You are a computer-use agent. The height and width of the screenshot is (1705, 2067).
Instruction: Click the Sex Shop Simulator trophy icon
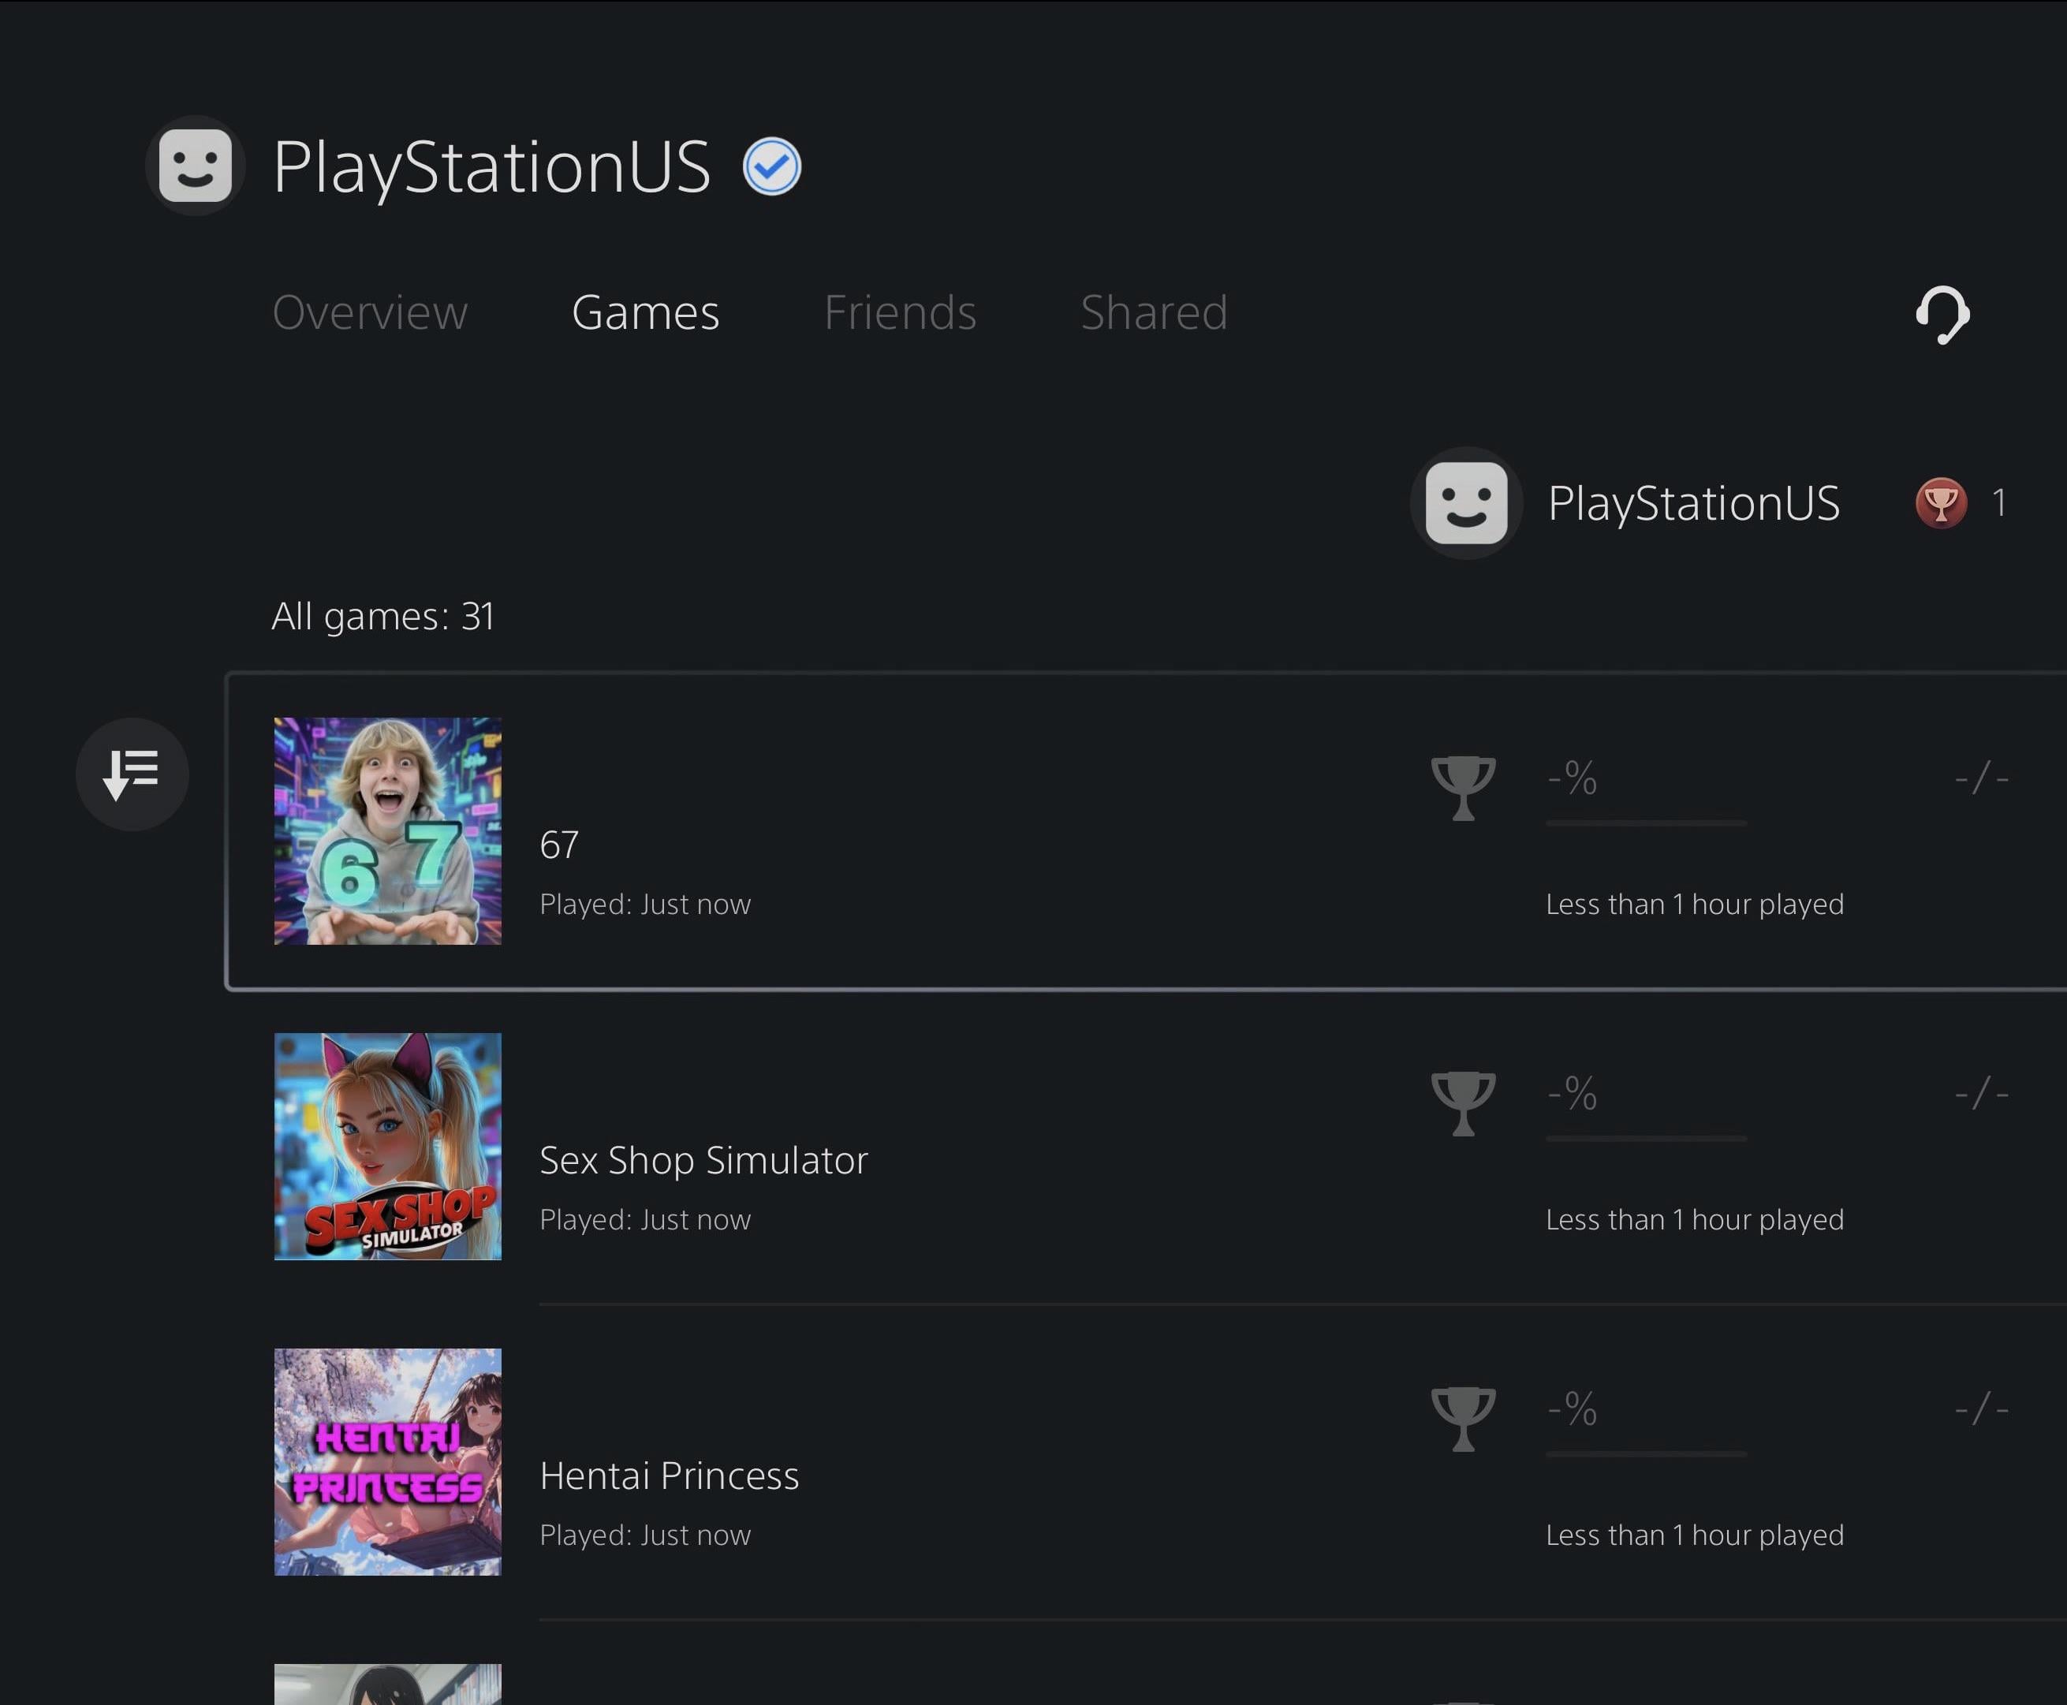[x=1463, y=1102]
